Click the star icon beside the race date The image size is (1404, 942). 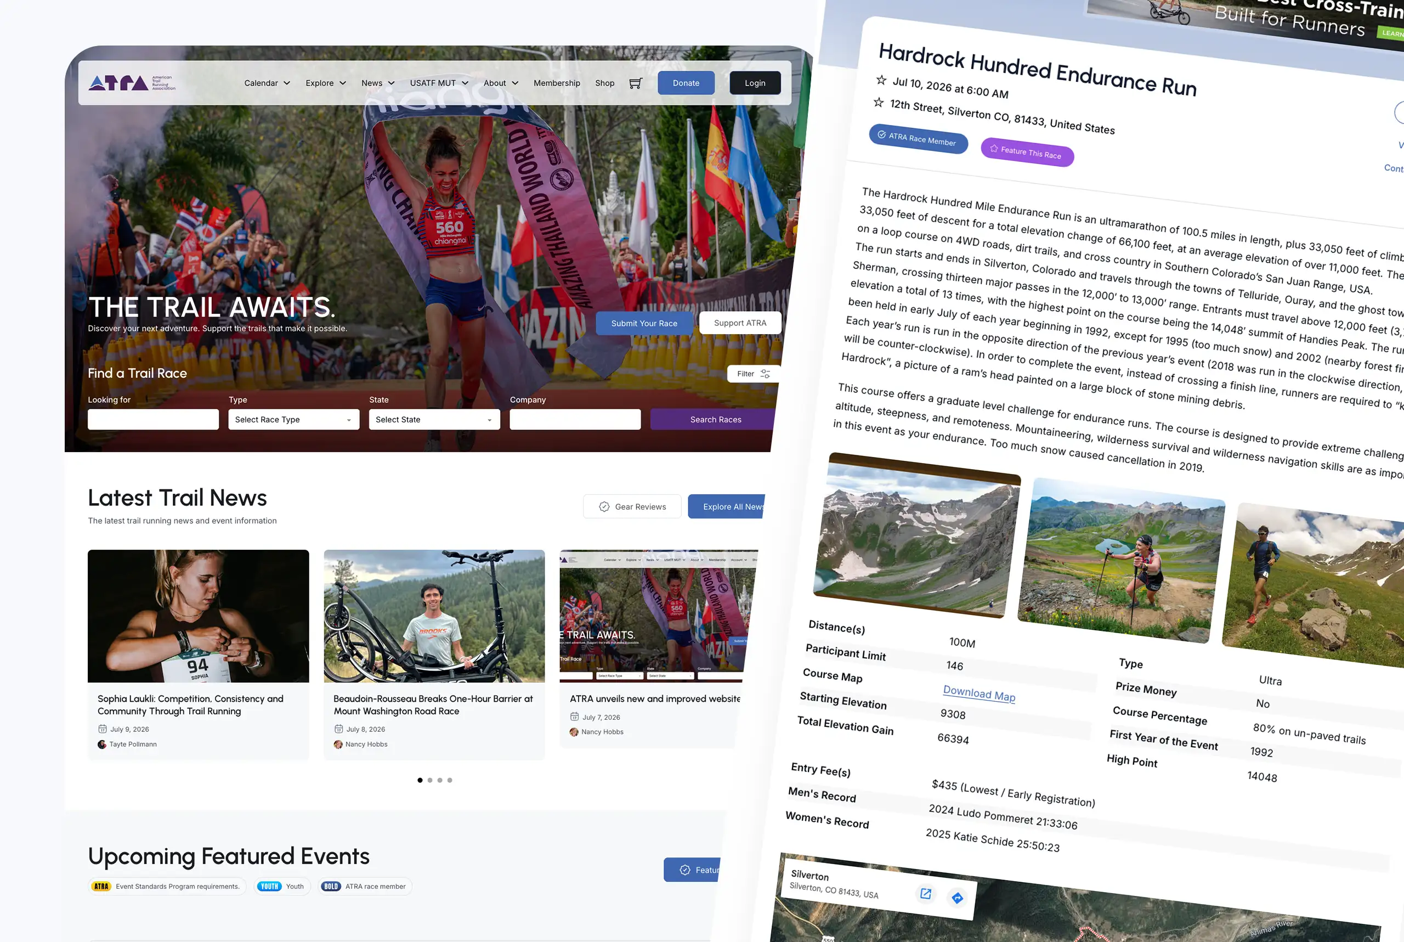(x=881, y=80)
